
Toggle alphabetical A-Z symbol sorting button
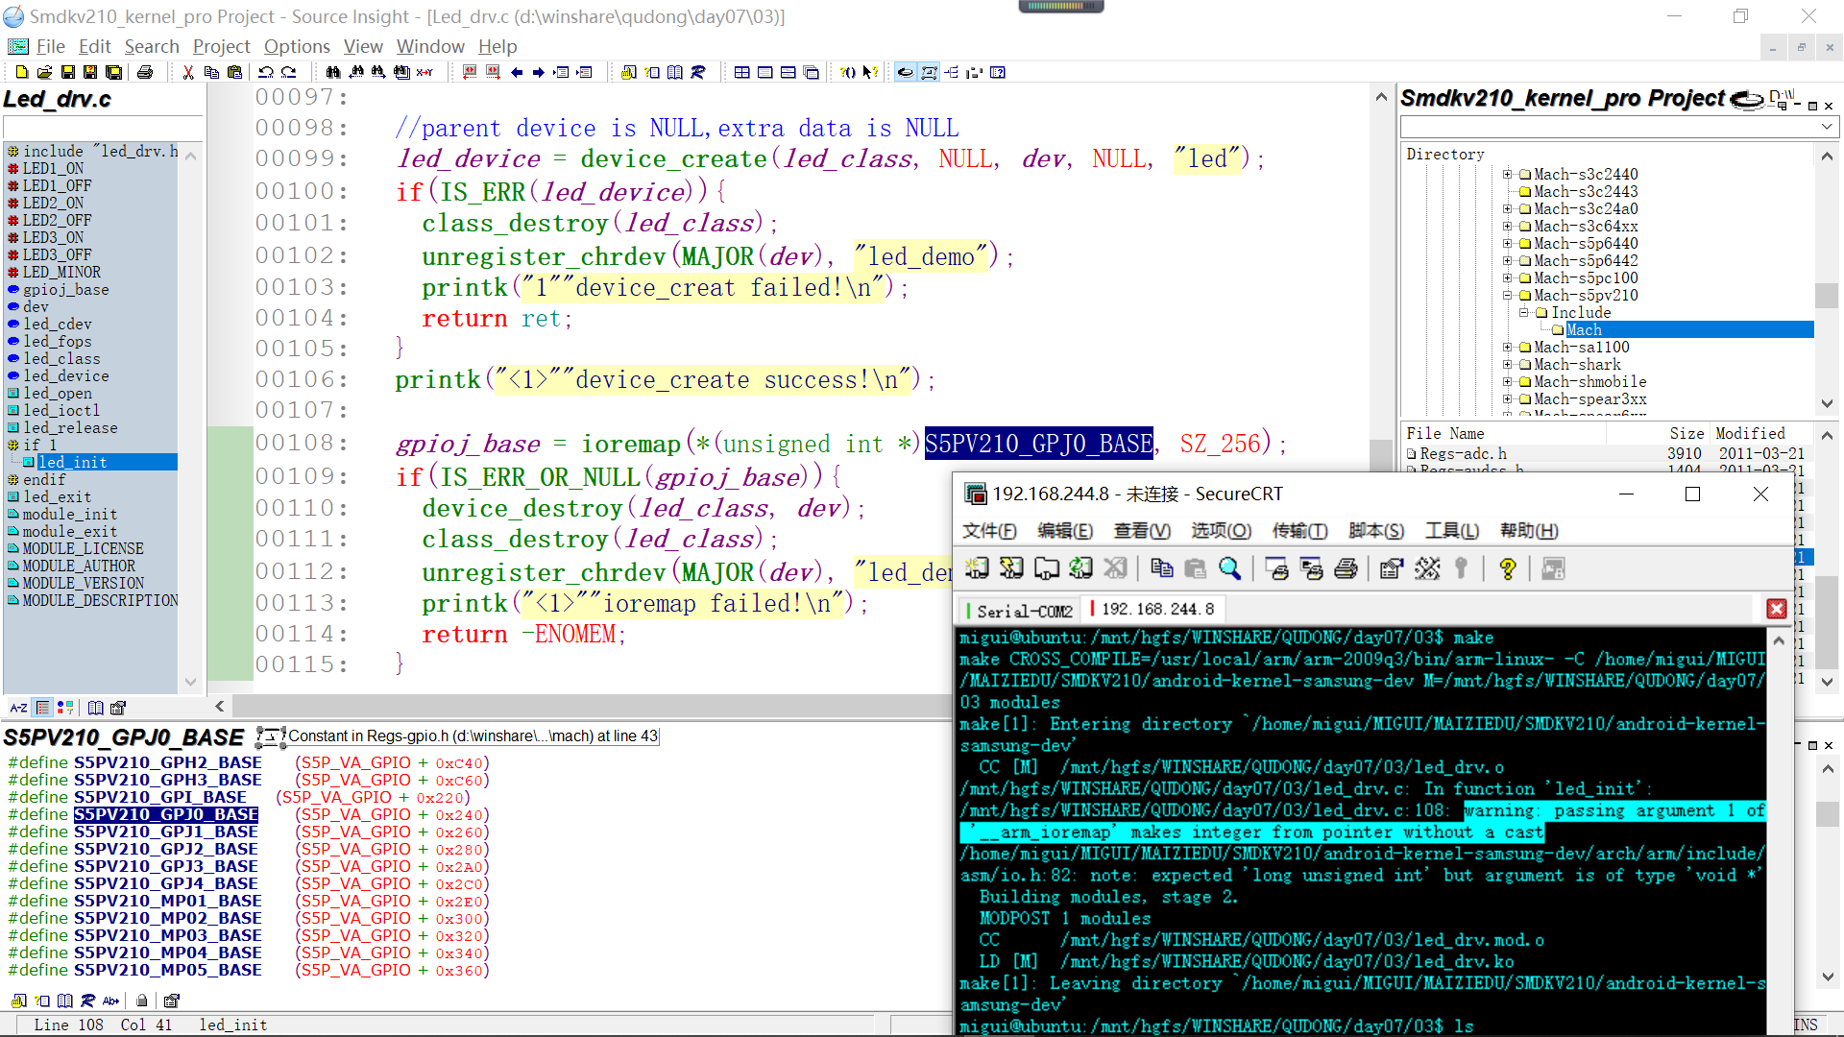coord(18,708)
